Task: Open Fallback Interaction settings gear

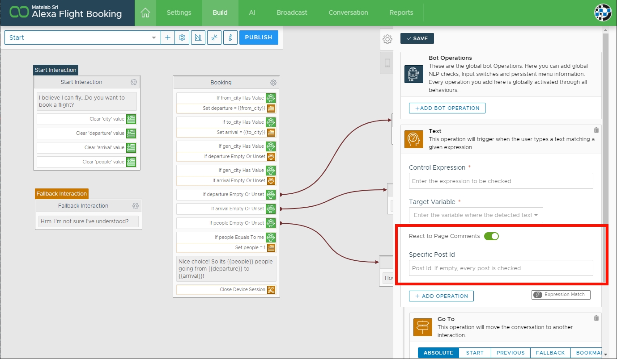Action: pos(136,206)
